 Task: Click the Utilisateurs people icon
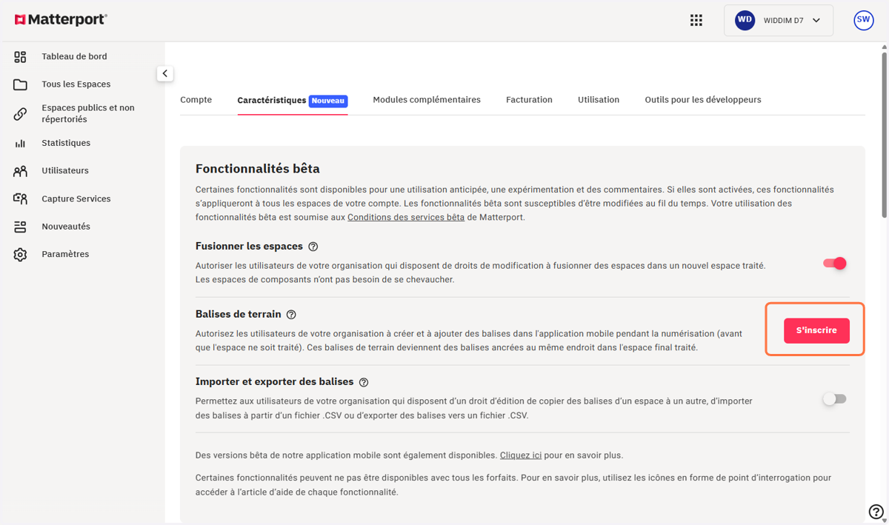(x=20, y=171)
